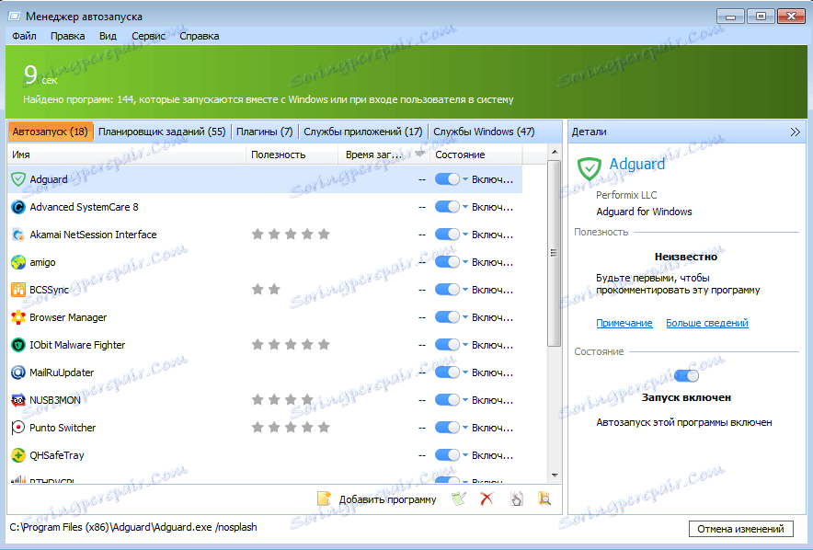Sort by Полезность column header

(292, 155)
